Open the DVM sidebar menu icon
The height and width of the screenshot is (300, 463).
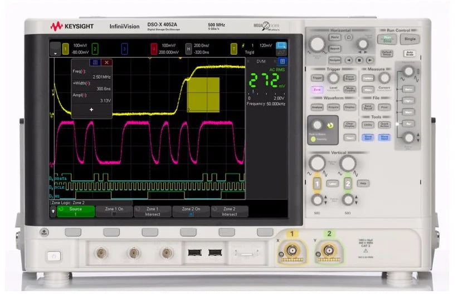pos(282,61)
